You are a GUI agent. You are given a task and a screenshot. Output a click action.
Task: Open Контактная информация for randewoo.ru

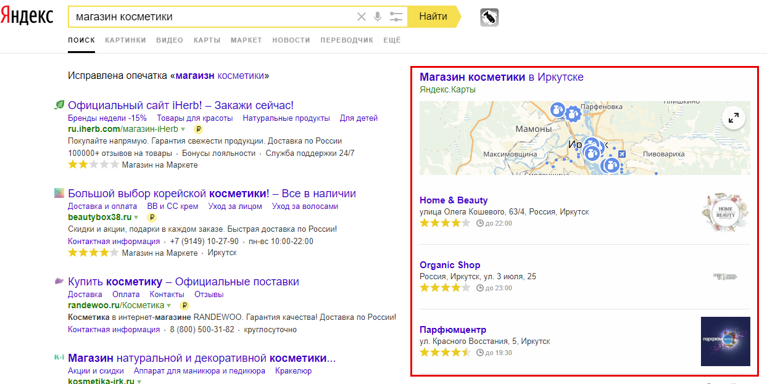coord(114,329)
